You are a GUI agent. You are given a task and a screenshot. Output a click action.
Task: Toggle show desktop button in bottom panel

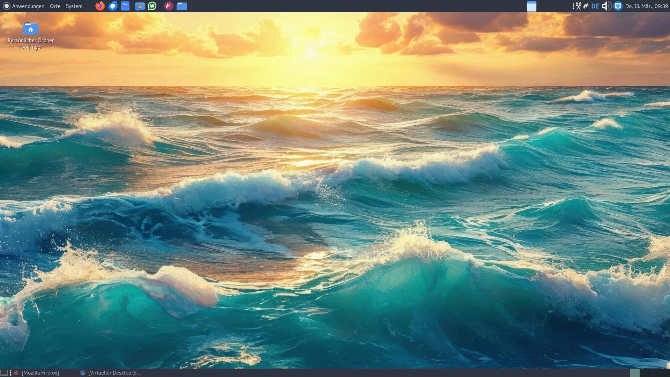[x=4, y=373]
